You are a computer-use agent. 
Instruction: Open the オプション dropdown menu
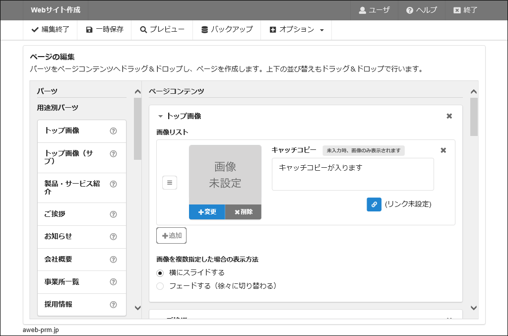(296, 30)
